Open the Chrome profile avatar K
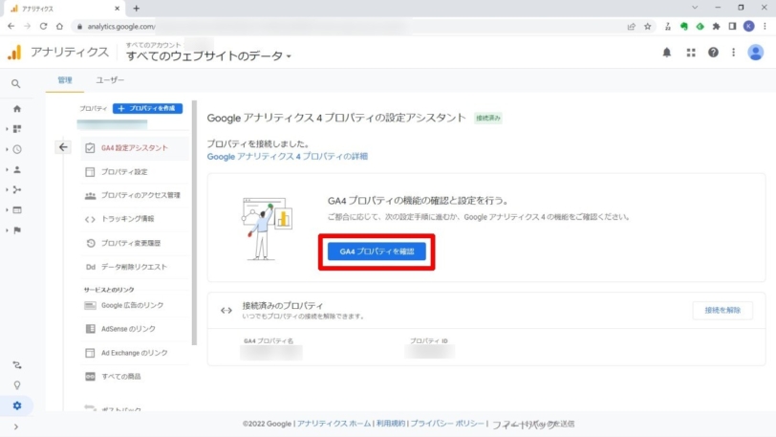Image resolution: width=776 pixels, height=437 pixels. point(749,26)
